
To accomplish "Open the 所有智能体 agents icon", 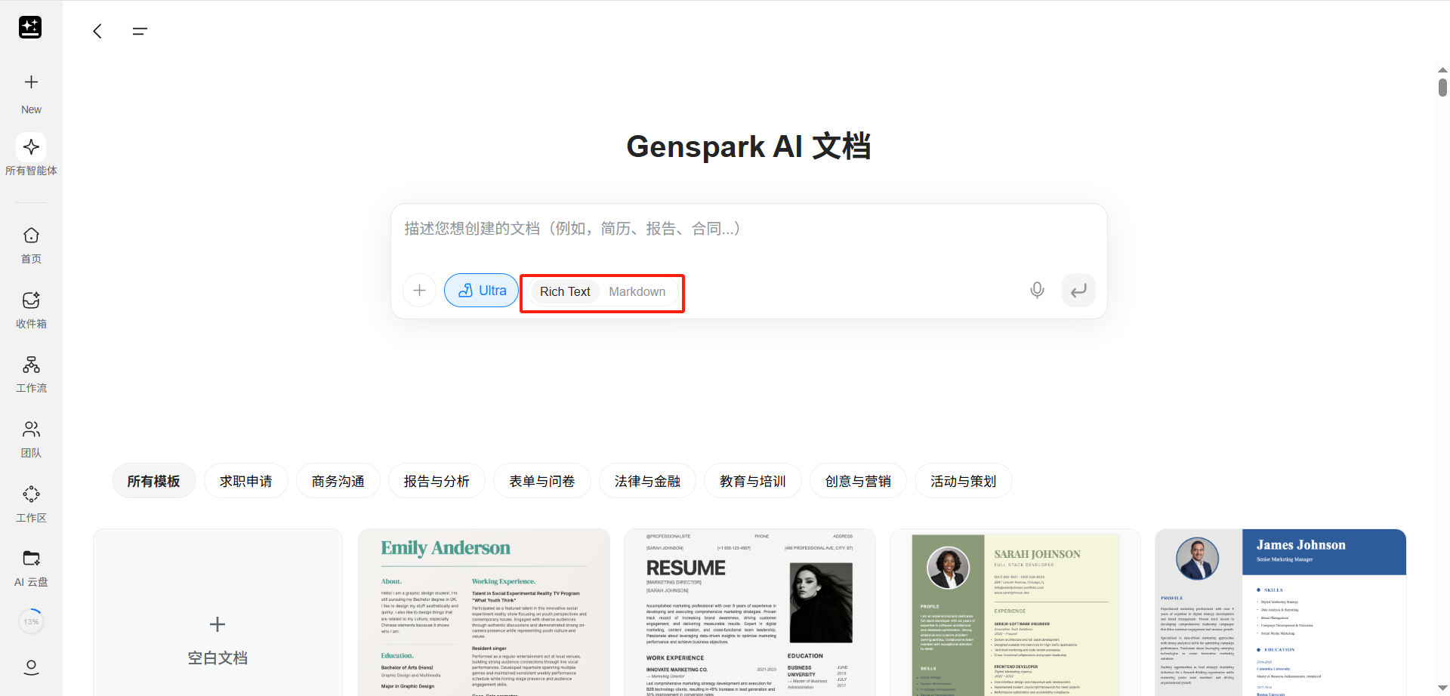I will [31, 147].
